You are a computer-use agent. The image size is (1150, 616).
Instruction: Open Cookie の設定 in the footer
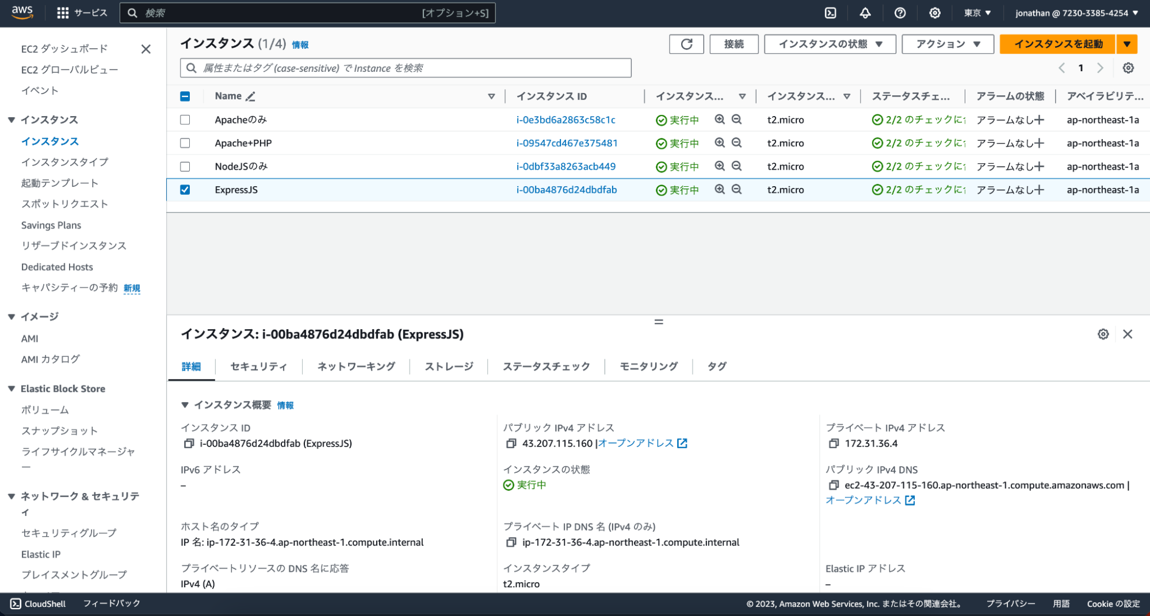(1113, 604)
